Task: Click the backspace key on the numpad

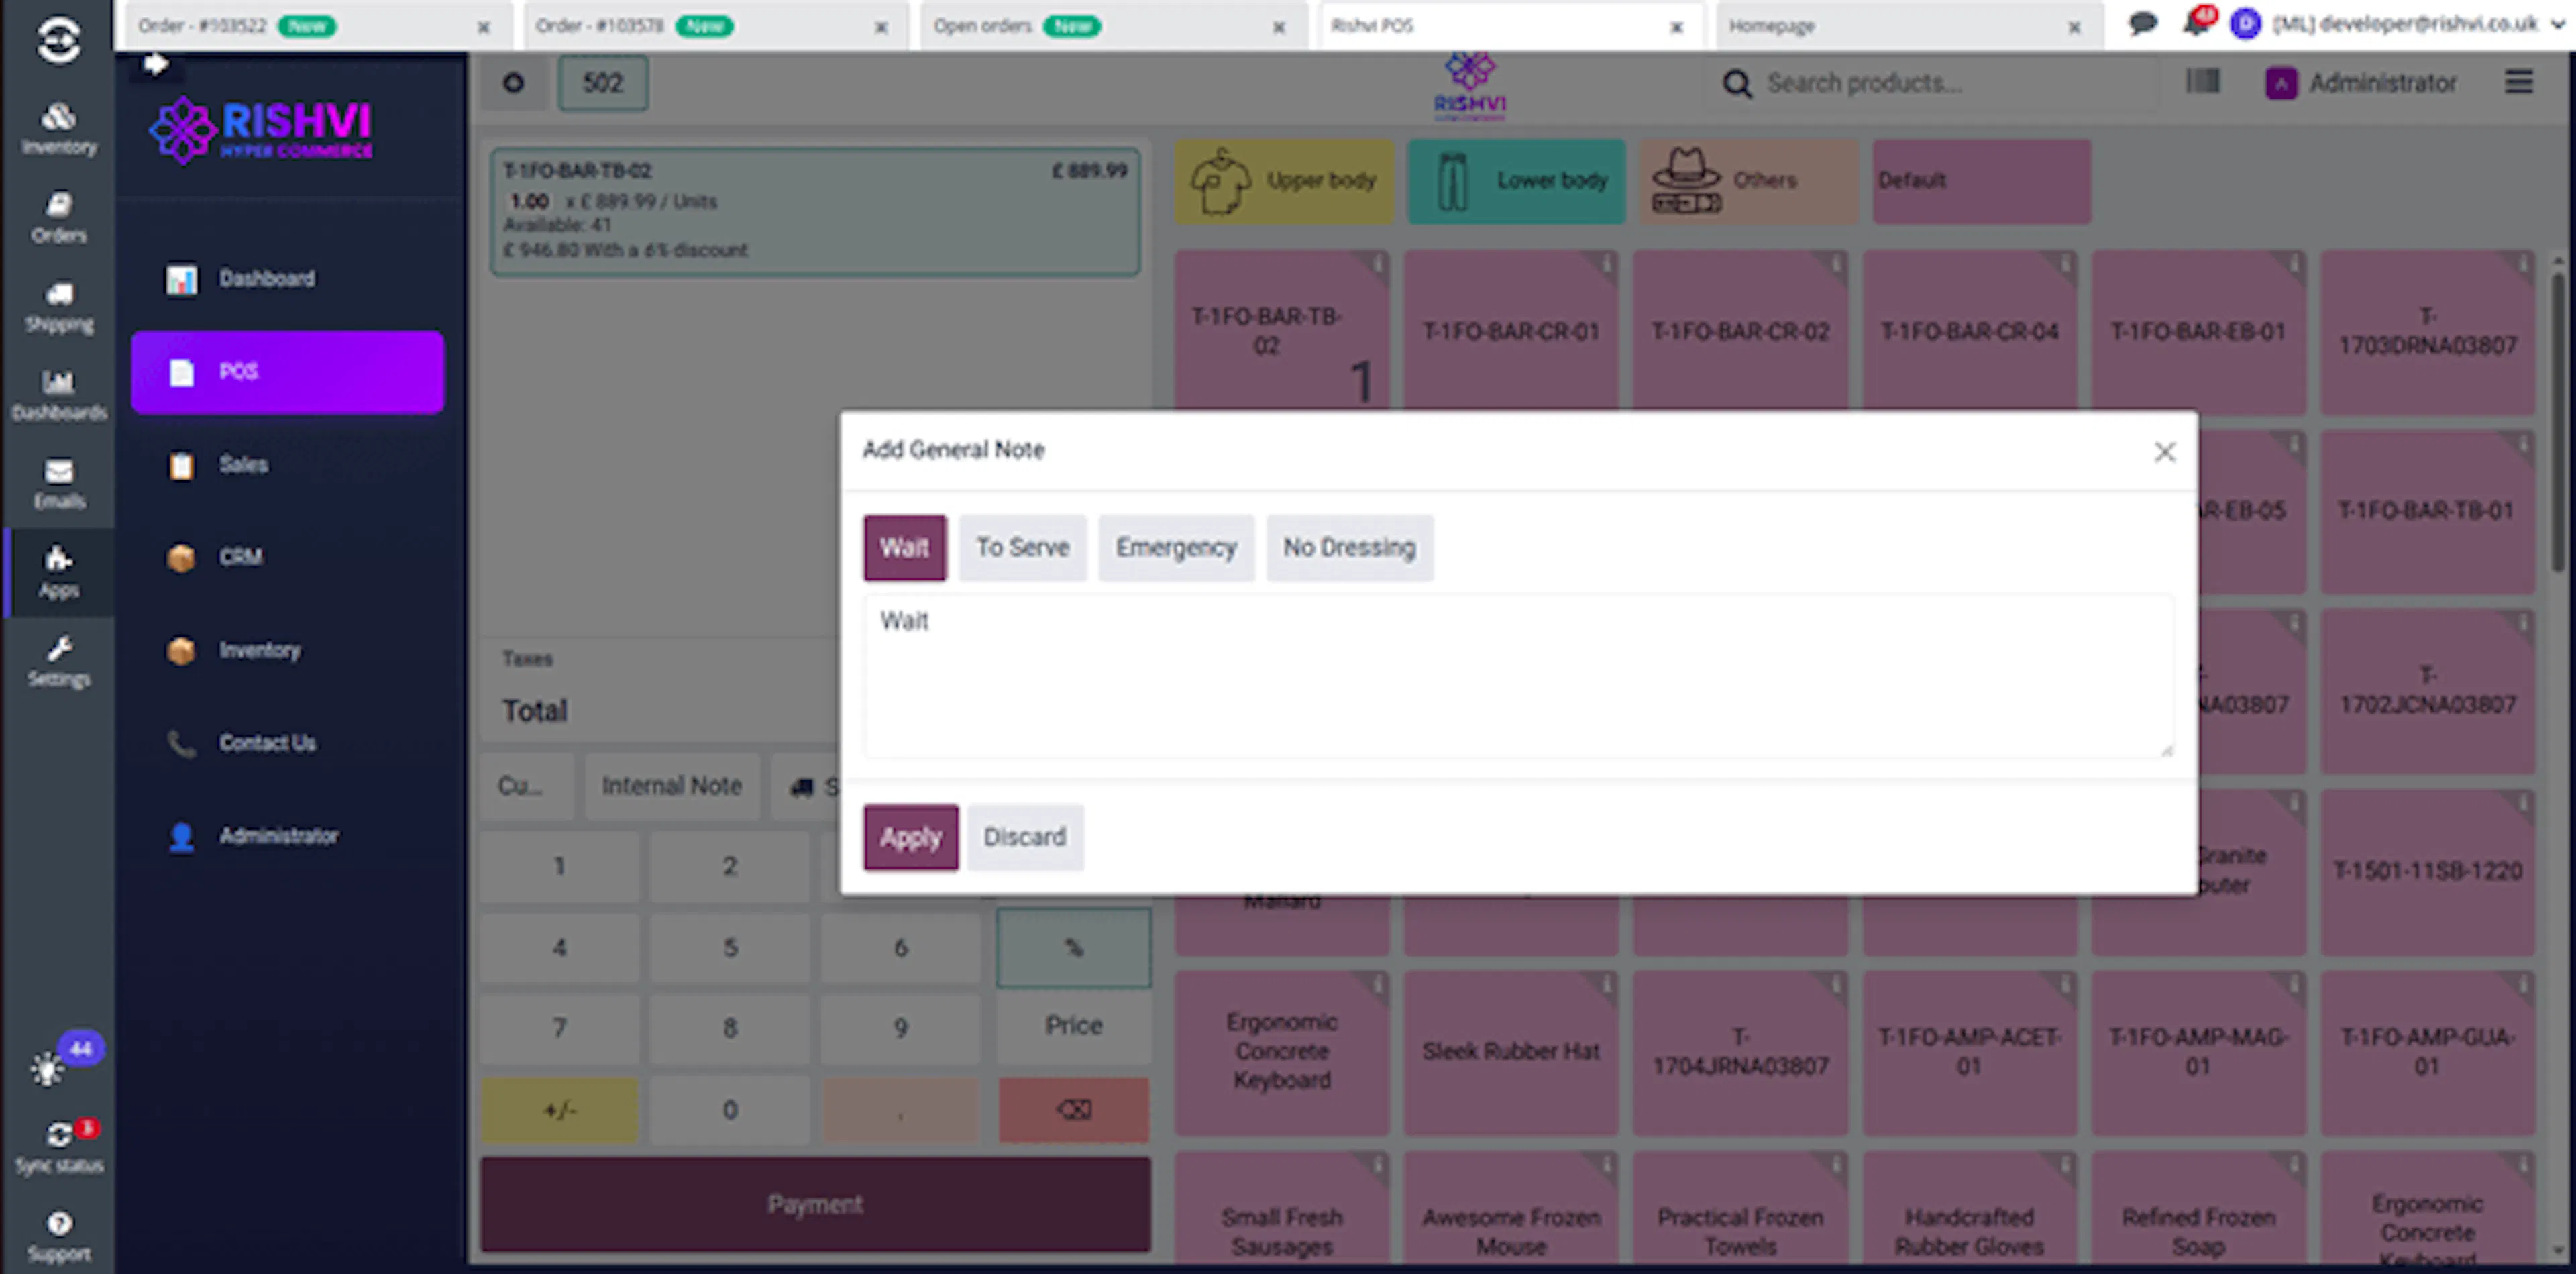Action: [x=1074, y=1110]
